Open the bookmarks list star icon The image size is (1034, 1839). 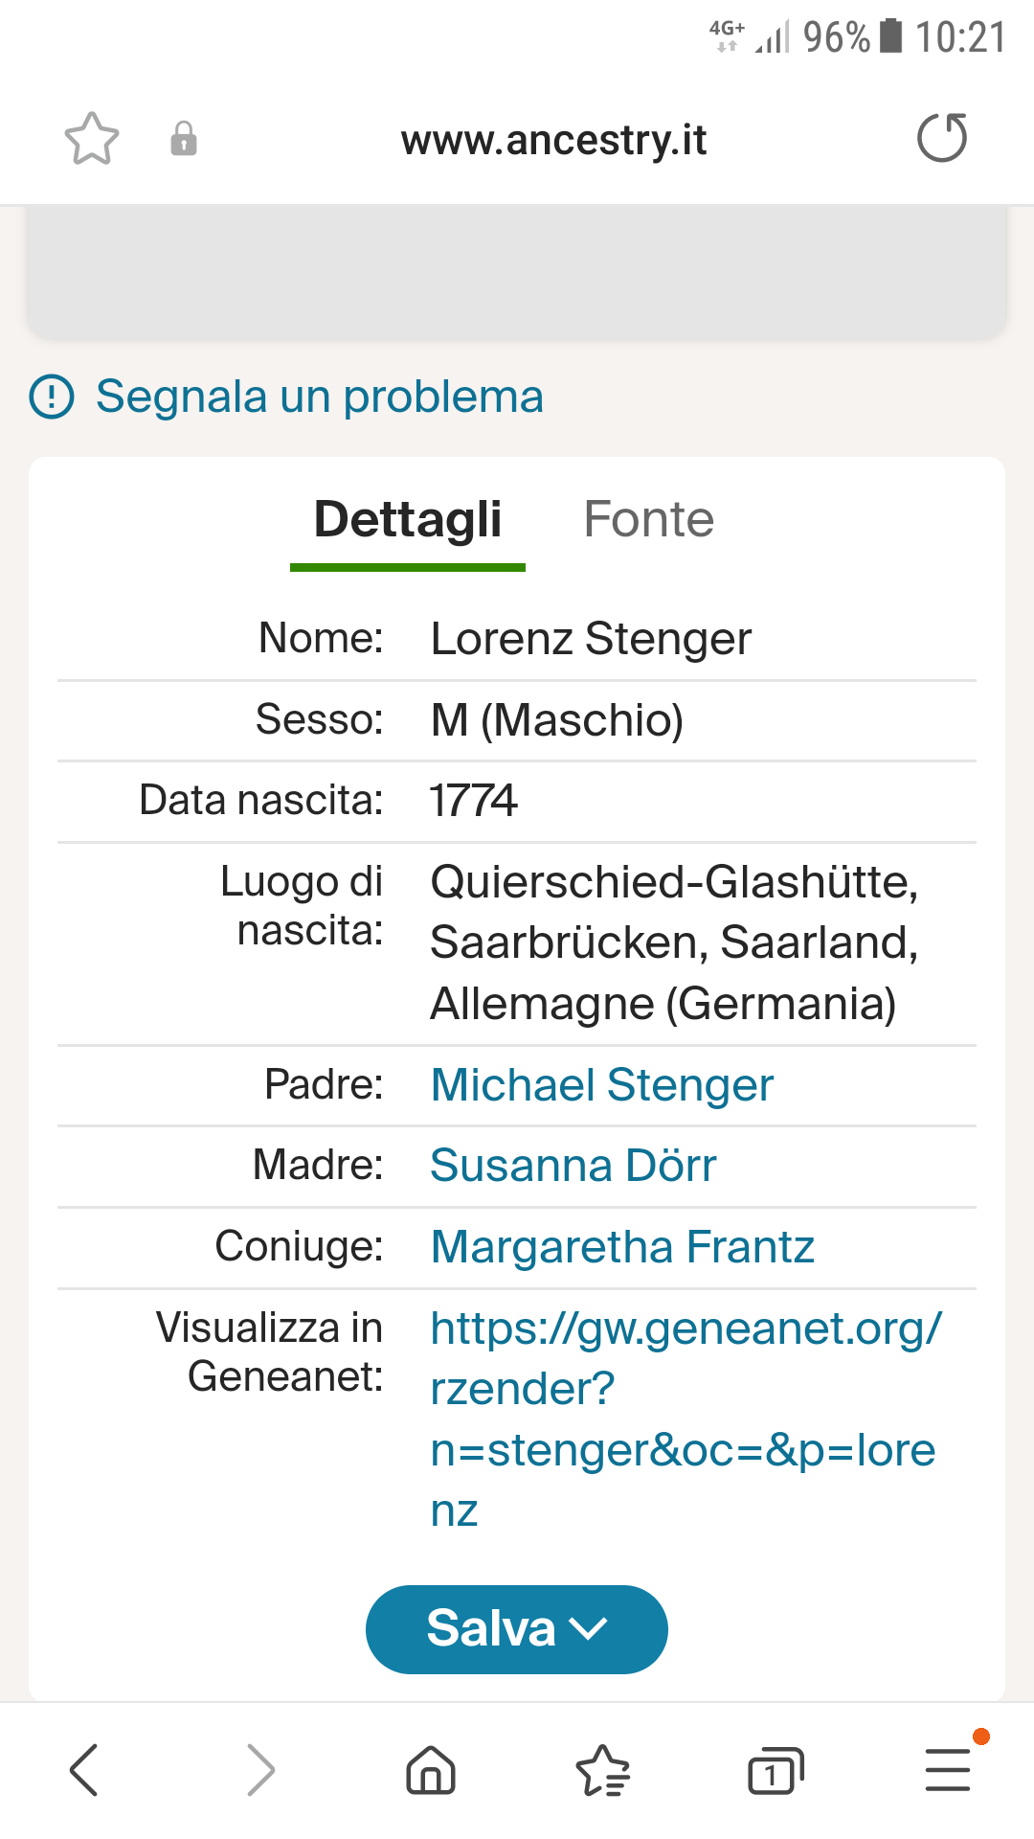coord(603,1769)
